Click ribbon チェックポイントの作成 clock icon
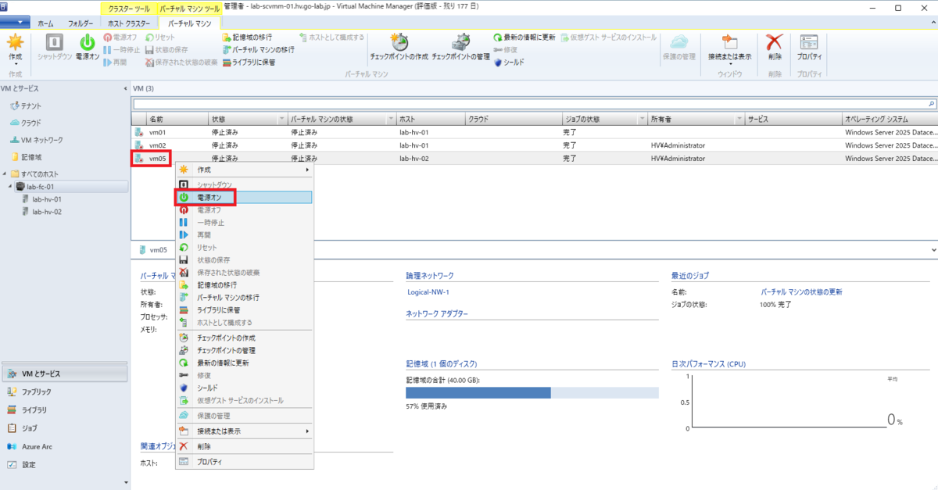The width and height of the screenshot is (938, 490). (399, 41)
